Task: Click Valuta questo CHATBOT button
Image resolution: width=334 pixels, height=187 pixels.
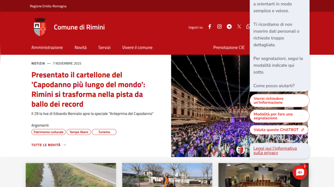Action: (x=279, y=130)
